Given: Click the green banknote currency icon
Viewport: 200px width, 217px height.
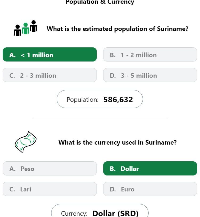Looking at the screenshot, I should tap(26, 142).
